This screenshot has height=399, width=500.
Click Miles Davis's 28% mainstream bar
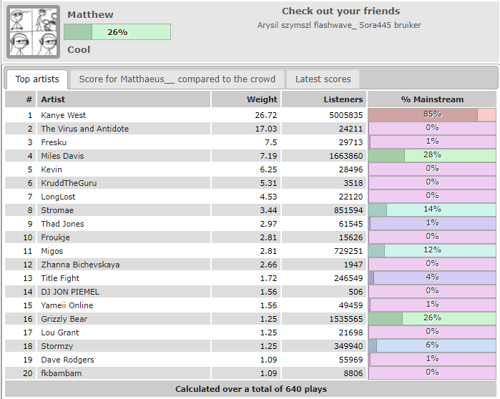click(432, 155)
